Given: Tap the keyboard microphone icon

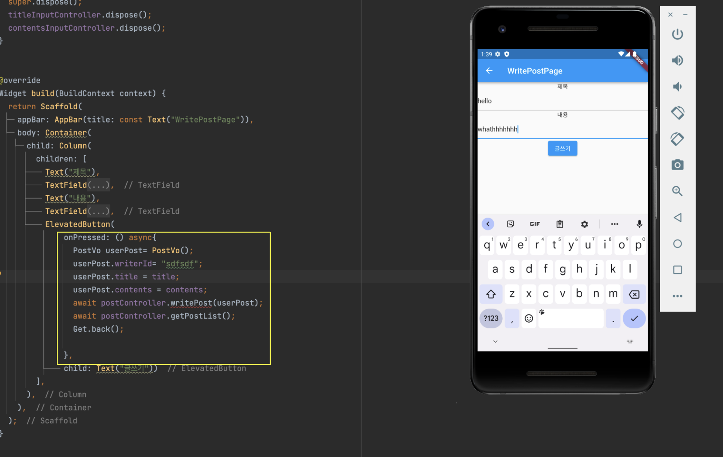Looking at the screenshot, I should 639,224.
